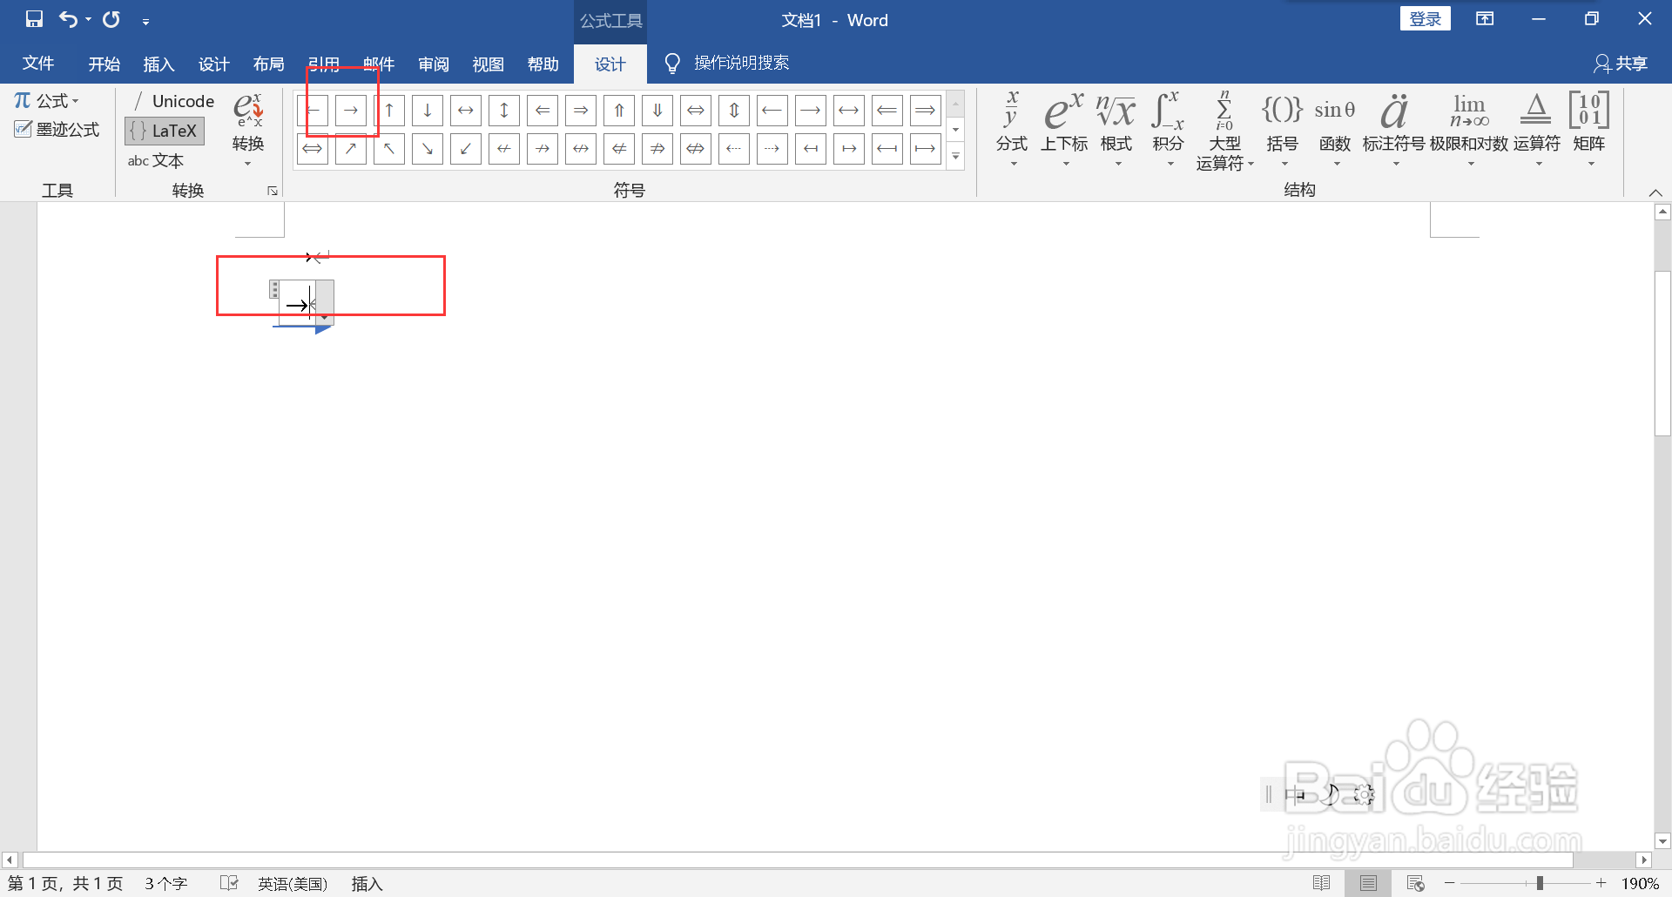1672x897 pixels.
Task: Open the 转换 group dialog launcher
Action: 273,191
